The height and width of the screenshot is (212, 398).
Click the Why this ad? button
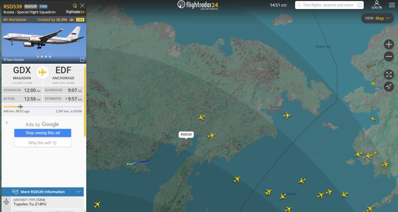coord(43,143)
